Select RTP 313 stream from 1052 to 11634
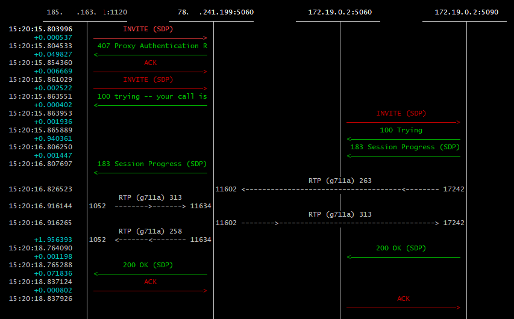The height and width of the screenshot is (319, 514). [150, 197]
